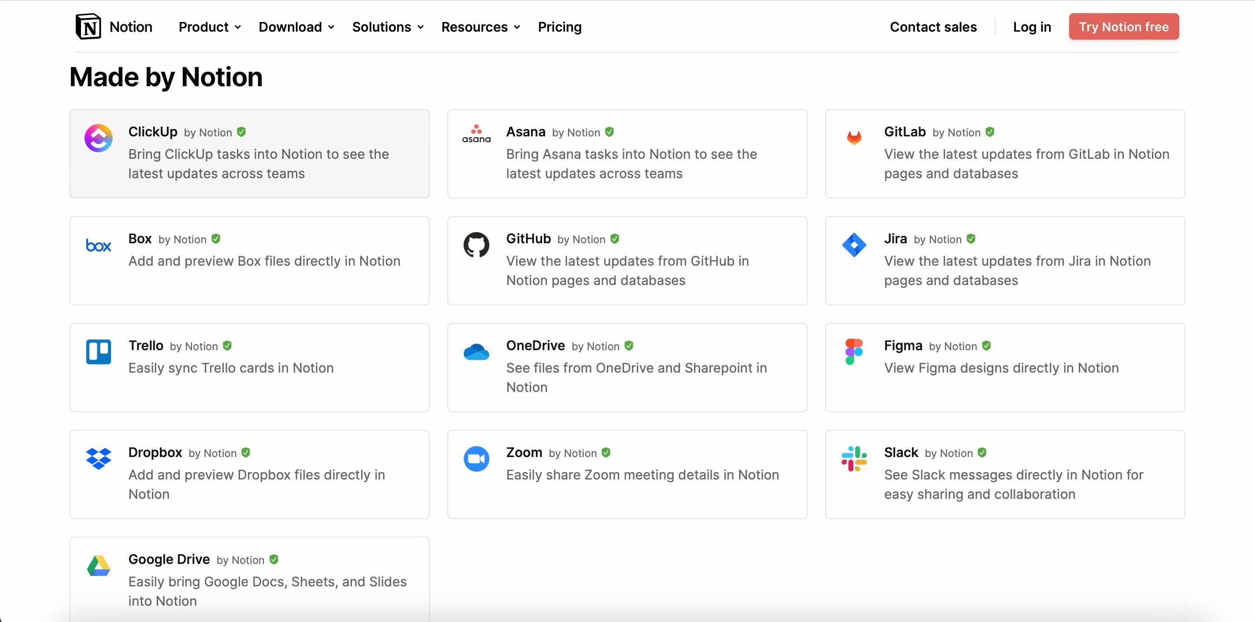Click the Trello board icon
The height and width of the screenshot is (622, 1255).
point(98,352)
